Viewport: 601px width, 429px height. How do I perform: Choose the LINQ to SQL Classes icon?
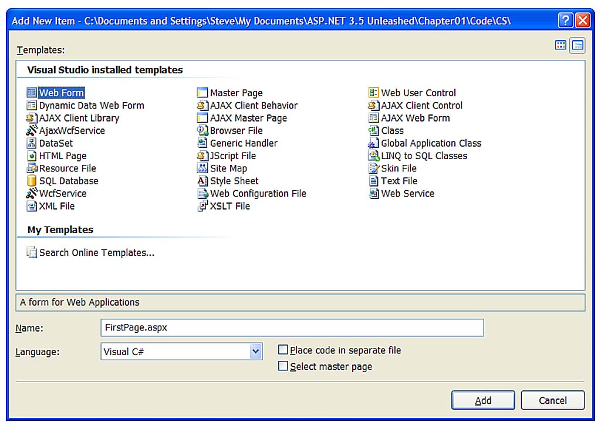pos(373,156)
